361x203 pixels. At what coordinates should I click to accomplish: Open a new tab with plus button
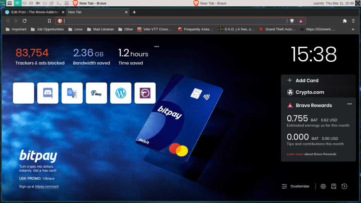(134, 12)
